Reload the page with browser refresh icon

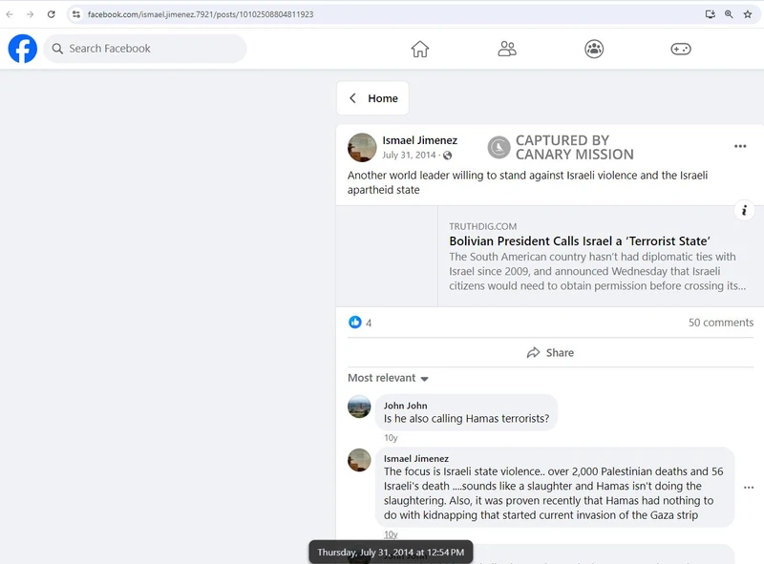(x=51, y=14)
